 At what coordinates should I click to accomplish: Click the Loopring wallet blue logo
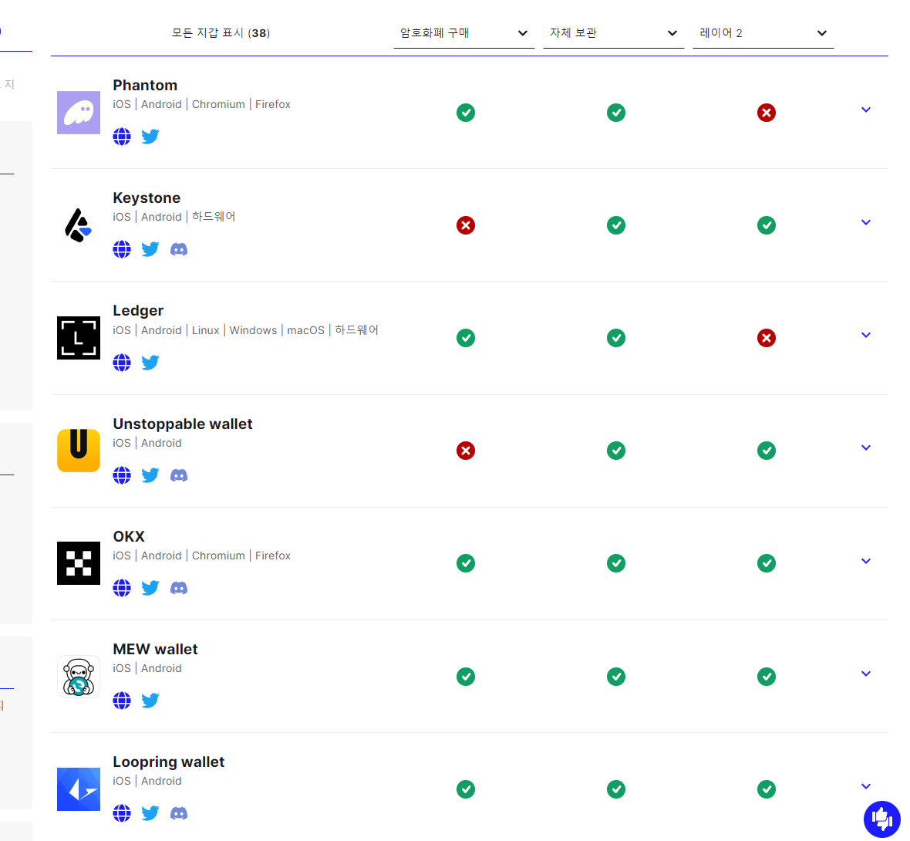click(x=79, y=789)
